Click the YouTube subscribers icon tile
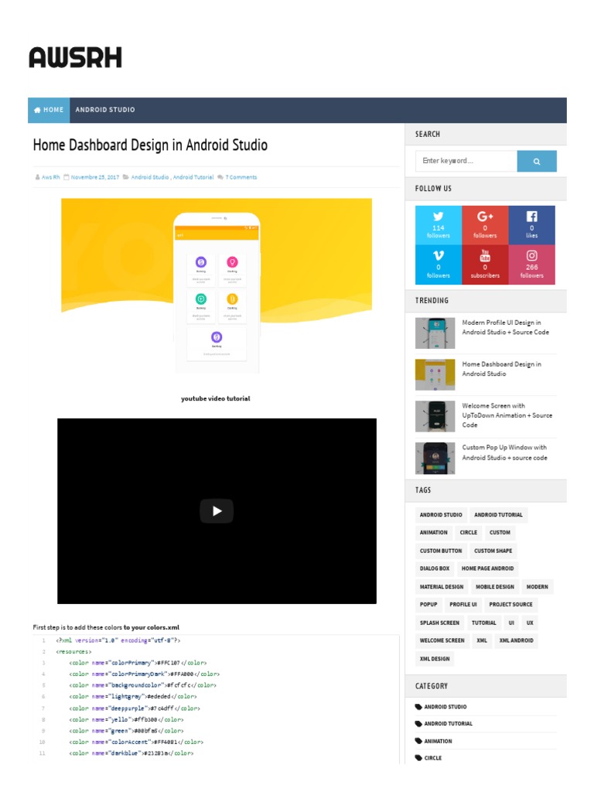Image resolution: width=594 pixels, height=792 pixels. pyautogui.click(x=485, y=265)
